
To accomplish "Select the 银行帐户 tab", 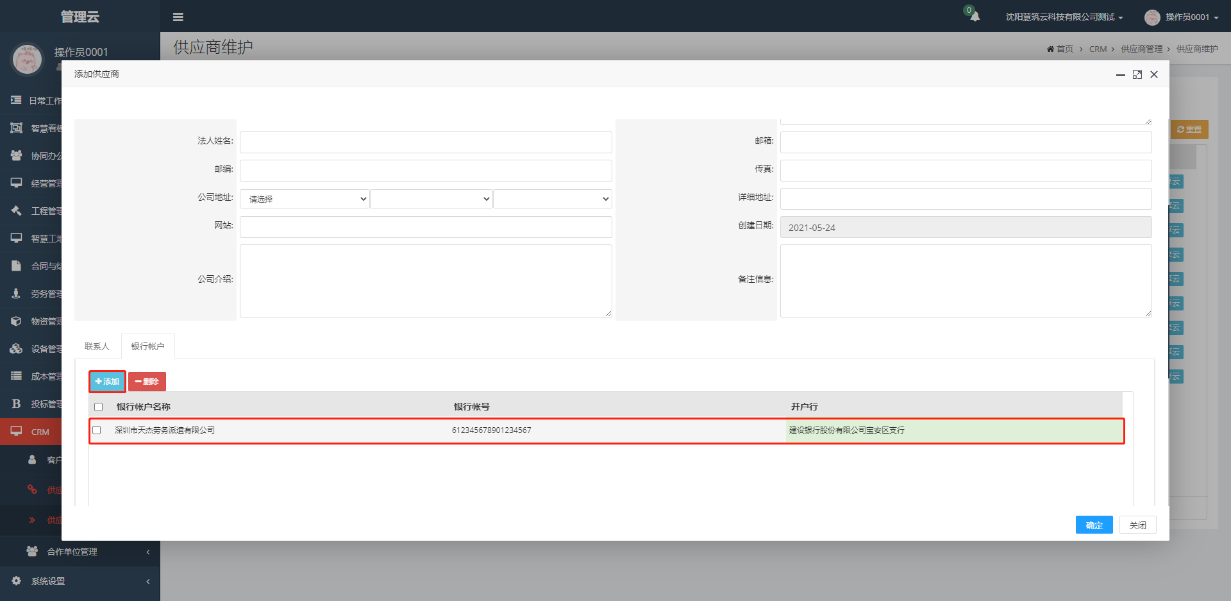I will [147, 346].
